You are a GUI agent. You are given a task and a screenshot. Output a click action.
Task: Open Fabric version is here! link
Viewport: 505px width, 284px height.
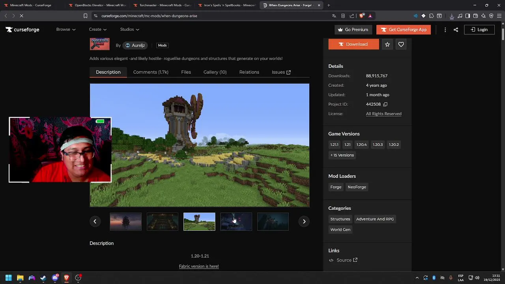click(x=199, y=266)
